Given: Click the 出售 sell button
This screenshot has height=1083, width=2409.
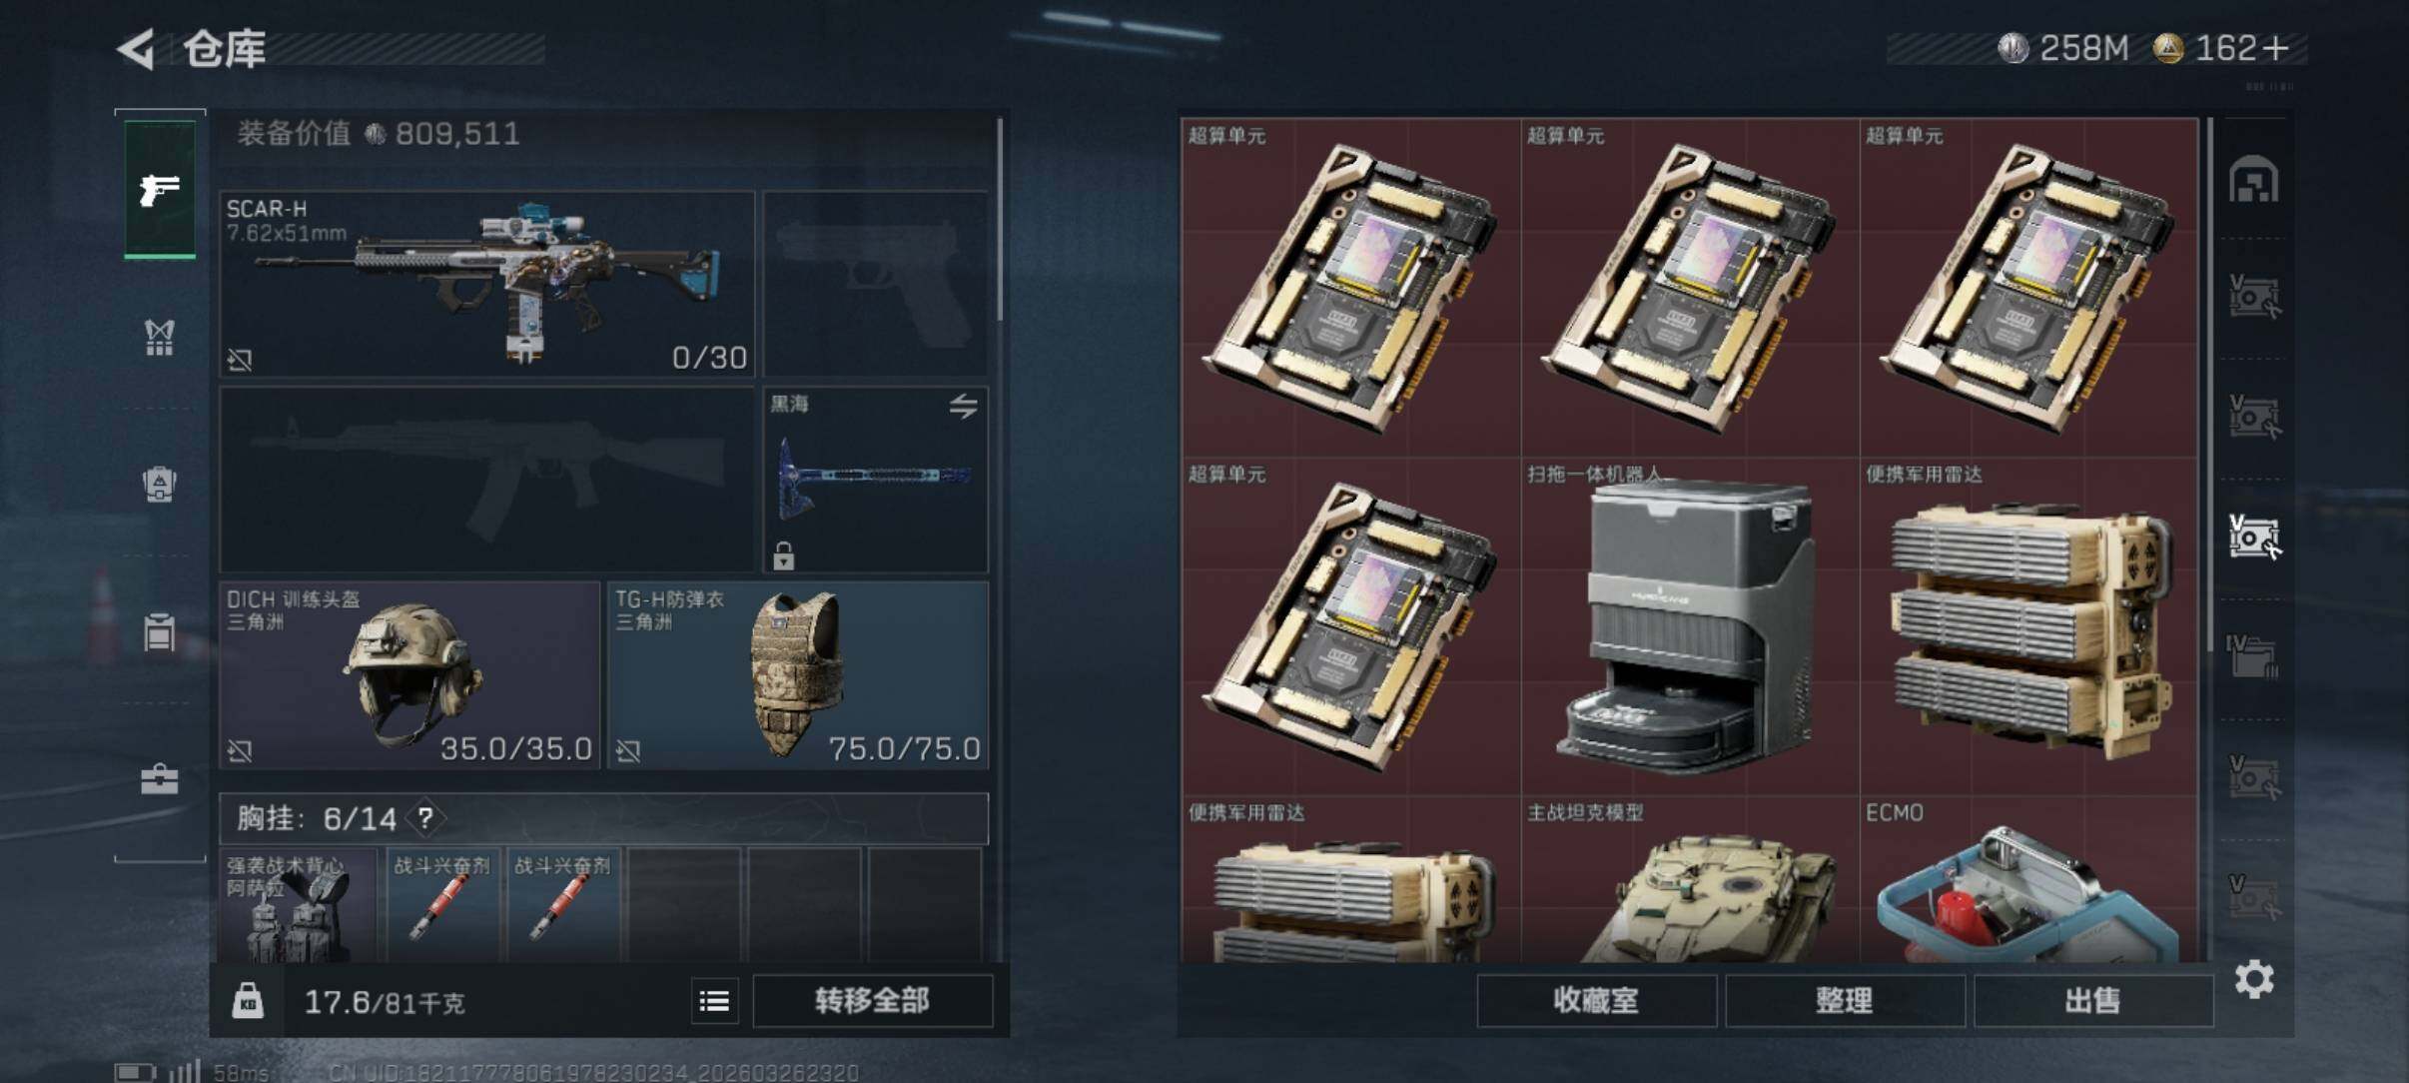Looking at the screenshot, I should point(2093,1000).
